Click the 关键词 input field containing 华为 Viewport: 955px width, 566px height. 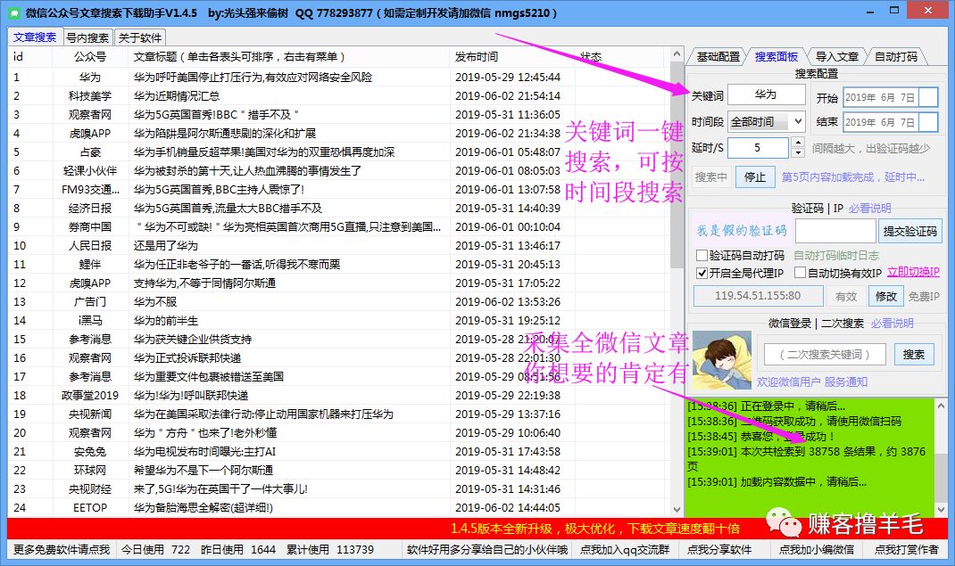pos(766,94)
